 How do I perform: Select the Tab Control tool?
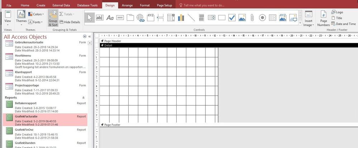coord(130,18)
